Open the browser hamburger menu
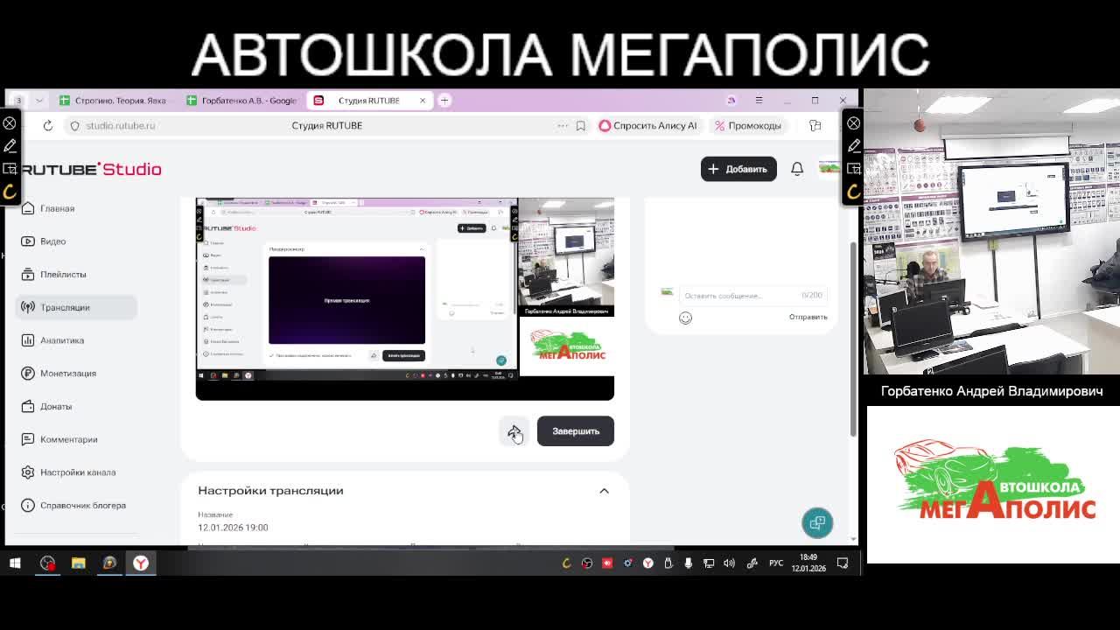1120x630 pixels. (759, 101)
